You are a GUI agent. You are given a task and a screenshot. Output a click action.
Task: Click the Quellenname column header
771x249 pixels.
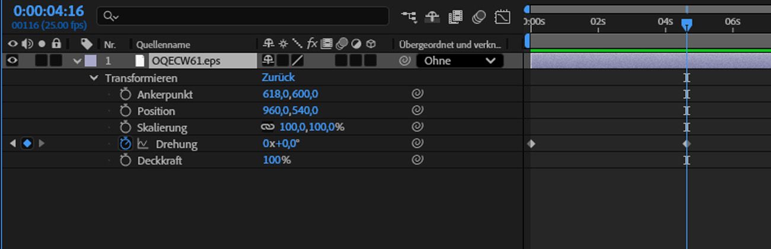163,44
